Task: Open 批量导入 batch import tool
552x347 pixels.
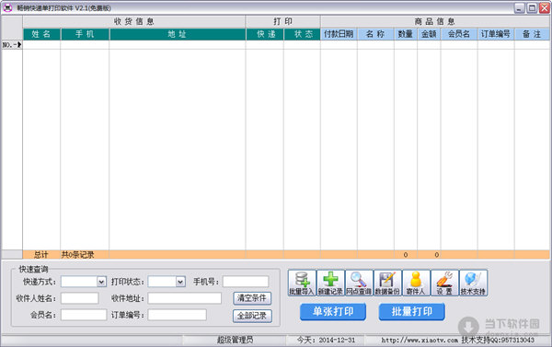Action: (x=302, y=283)
